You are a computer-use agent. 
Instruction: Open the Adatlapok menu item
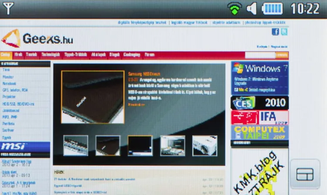point(99,55)
